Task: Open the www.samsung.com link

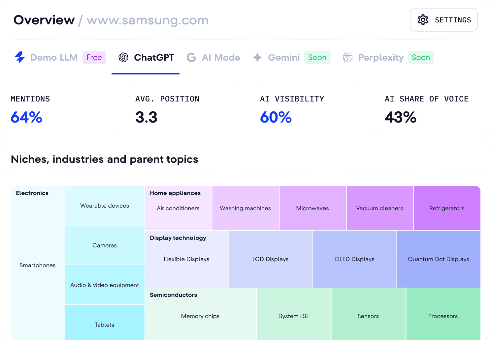Action: [x=147, y=20]
